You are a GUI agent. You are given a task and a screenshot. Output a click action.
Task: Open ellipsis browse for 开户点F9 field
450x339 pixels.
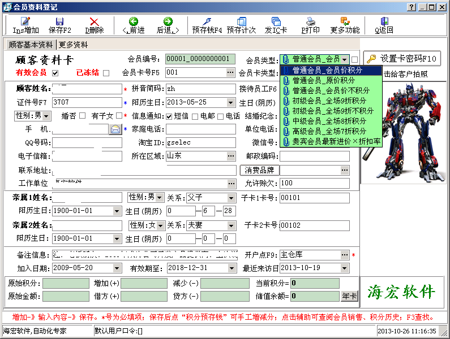pyautogui.click(x=345, y=255)
